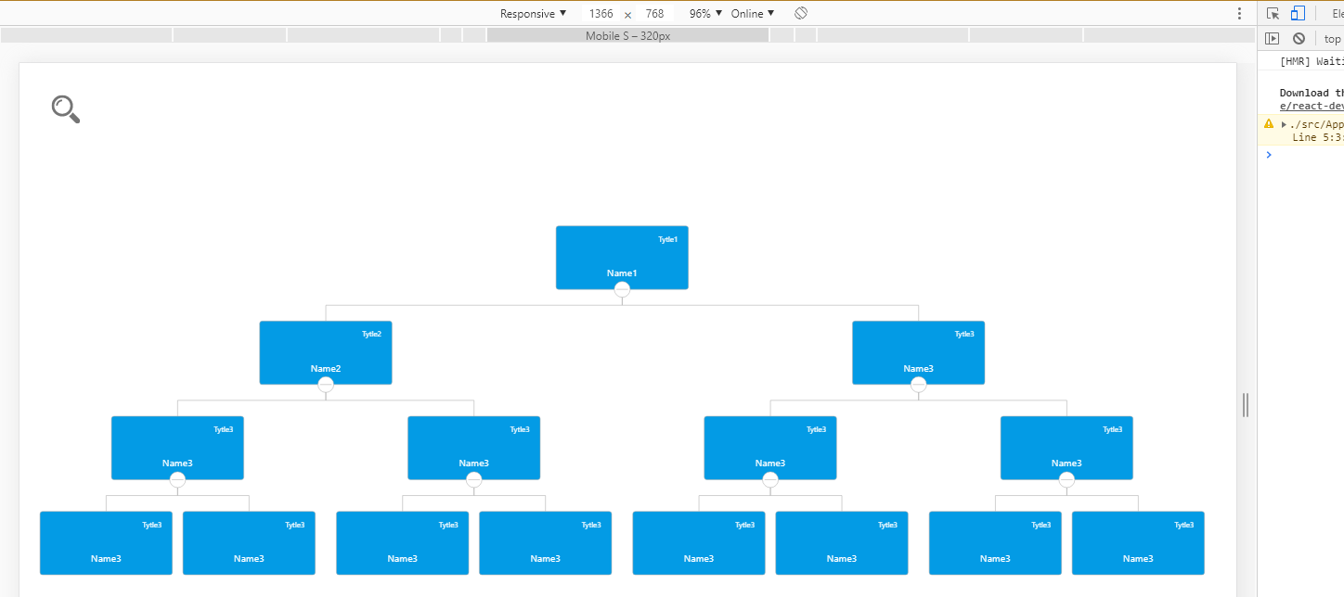Viewport: 1344px width, 597px height.
Task: Click the viewport width input showing 1366
Action: click(601, 13)
